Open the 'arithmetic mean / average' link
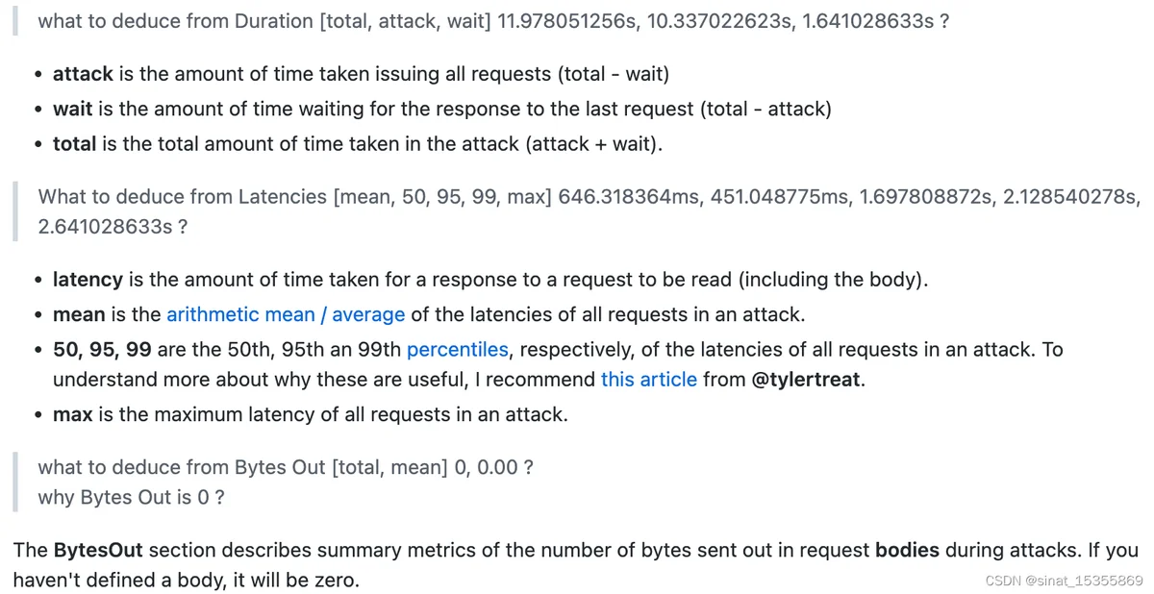The width and height of the screenshot is (1154, 594). (286, 314)
